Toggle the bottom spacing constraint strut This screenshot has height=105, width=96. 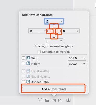(54, 36)
